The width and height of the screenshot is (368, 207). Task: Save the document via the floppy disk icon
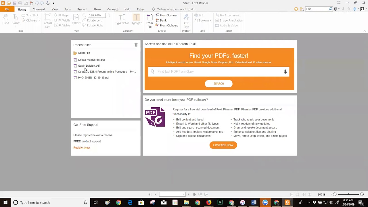click(15, 3)
